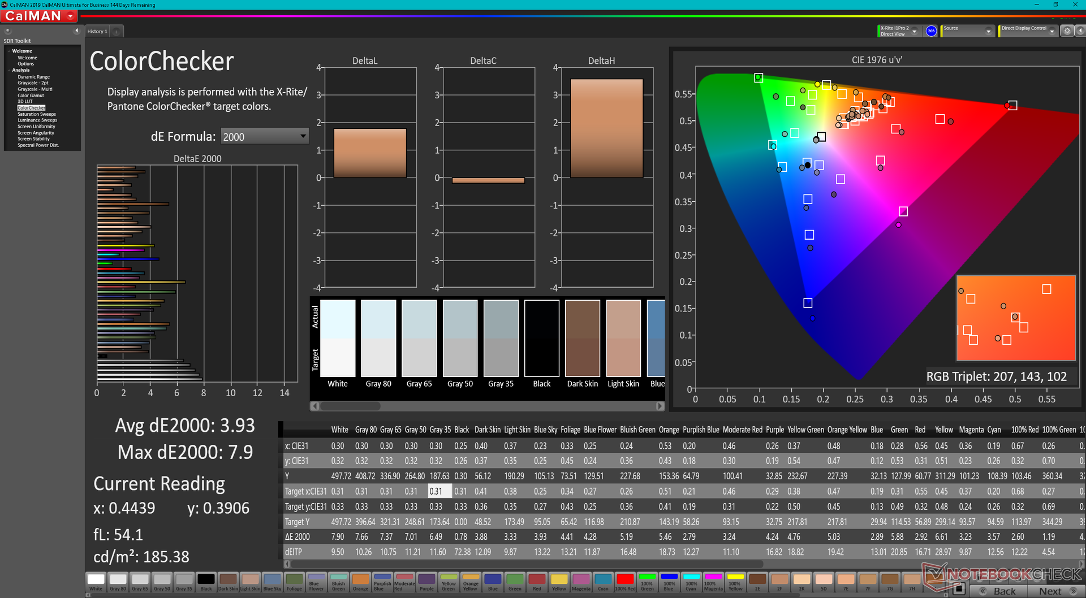Screen dimensions: 1086x598
Task: Select the 100% Red color swatch
Action: click(x=624, y=582)
